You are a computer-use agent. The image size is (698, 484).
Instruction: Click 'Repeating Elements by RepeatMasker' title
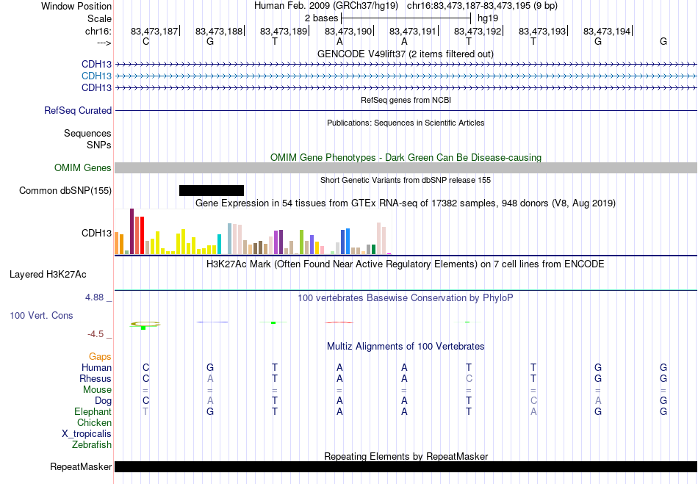(x=406, y=456)
